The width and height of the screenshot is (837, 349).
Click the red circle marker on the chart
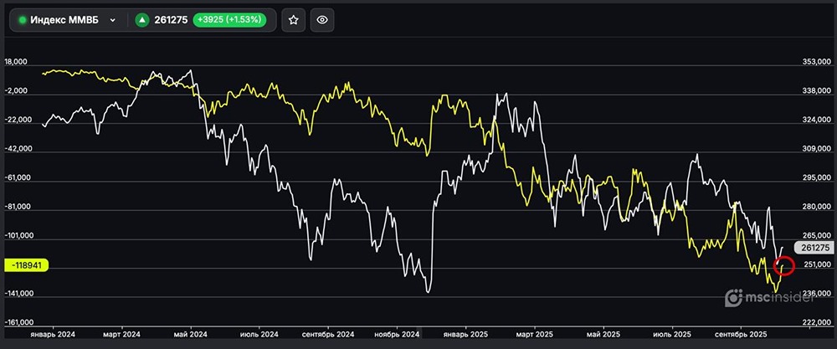(x=784, y=266)
